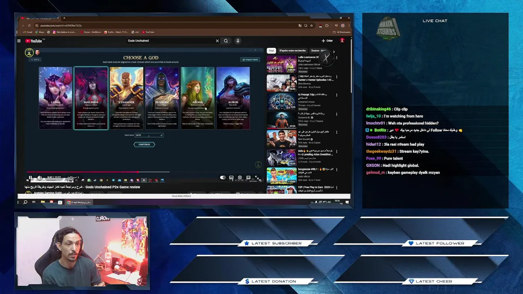Open Oussama BL video thumbnail

point(282,120)
